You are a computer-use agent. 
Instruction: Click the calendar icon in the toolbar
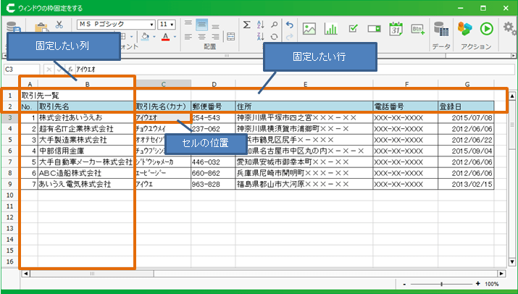(x=396, y=29)
